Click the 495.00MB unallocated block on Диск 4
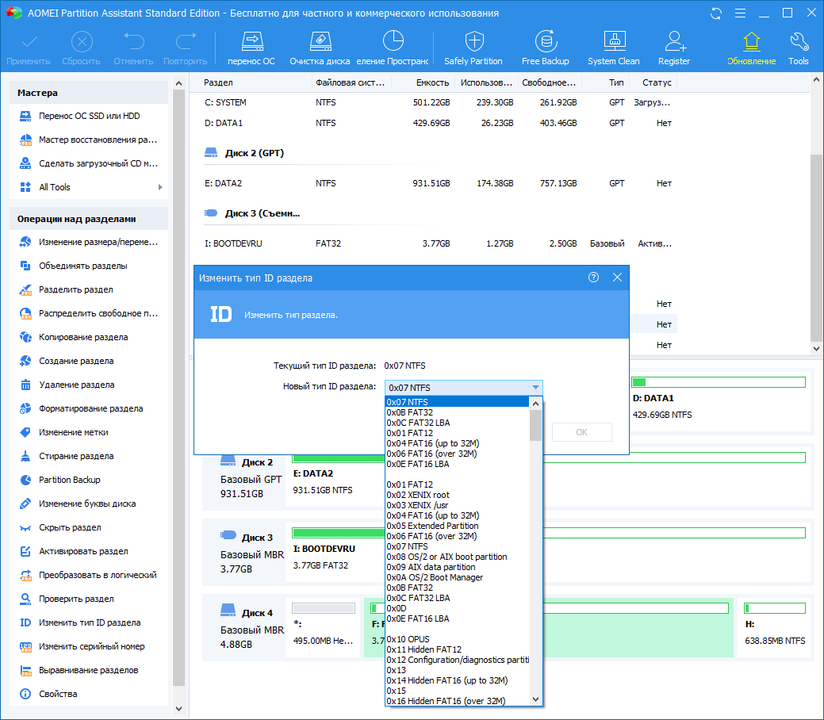Screen dimensions: 824x720 point(324,627)
